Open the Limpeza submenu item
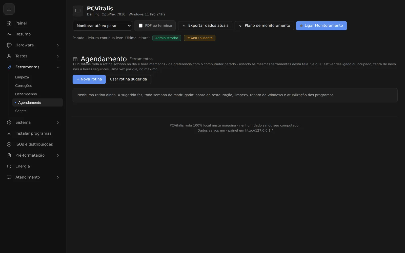 click(37, 77)
